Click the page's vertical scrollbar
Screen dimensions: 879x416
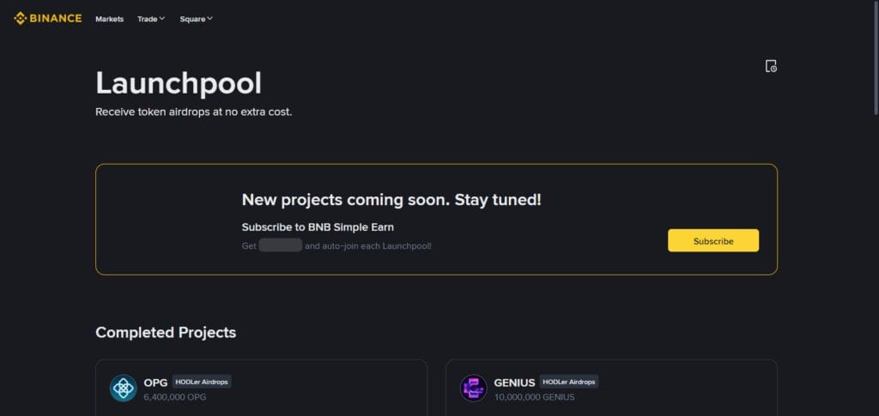[876, 57]
